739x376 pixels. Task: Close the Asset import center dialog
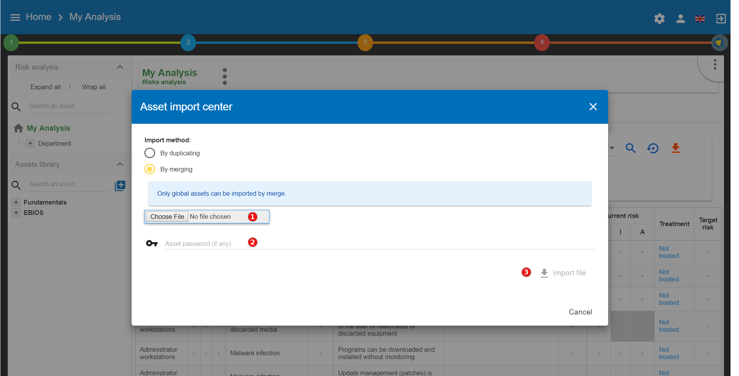[x=593, y=106]
